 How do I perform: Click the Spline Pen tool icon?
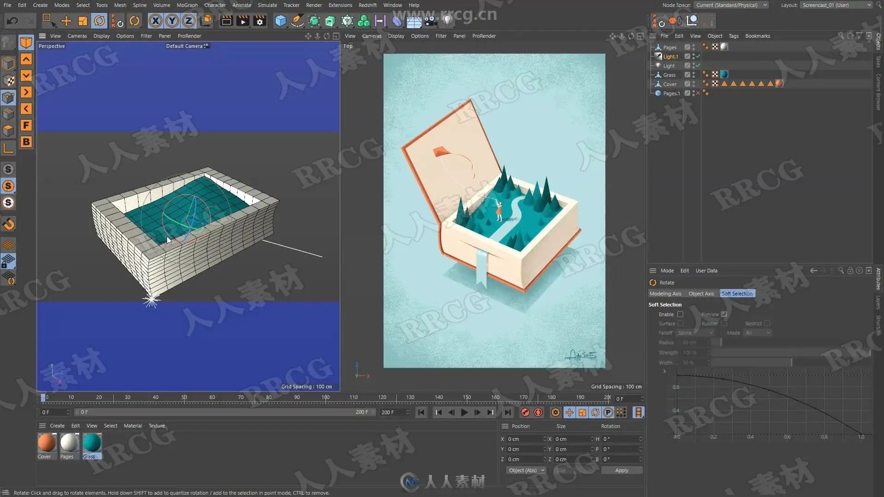pyautogui.click(x=297, y=21)
